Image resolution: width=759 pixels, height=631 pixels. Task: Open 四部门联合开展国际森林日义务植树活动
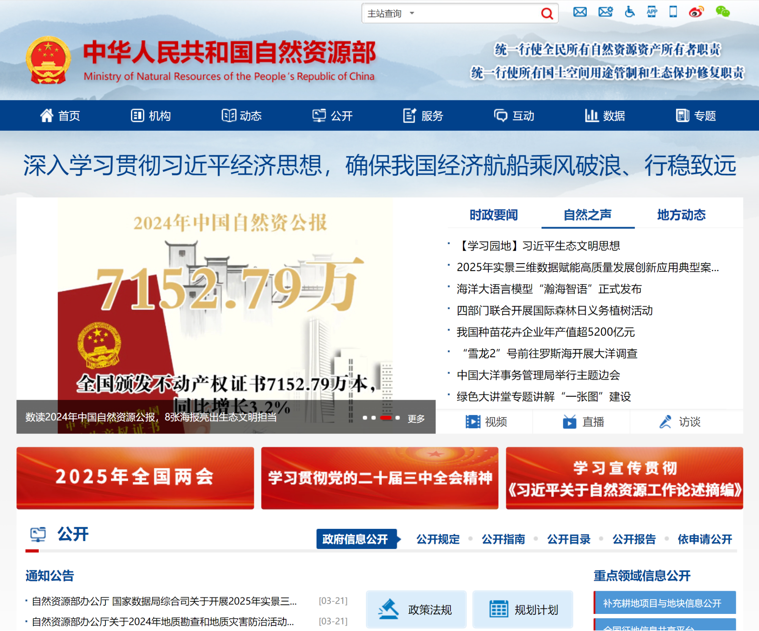pyautogui.click(x=554, y=311)
